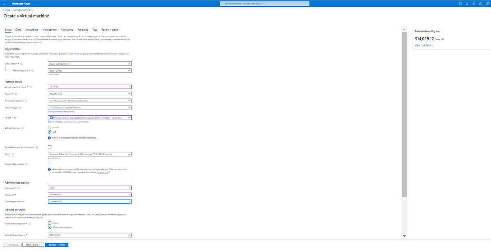Enable the Run with Azure Spot discount checkbox
This screenshot has width=491, height=251.
click(50, 147)
